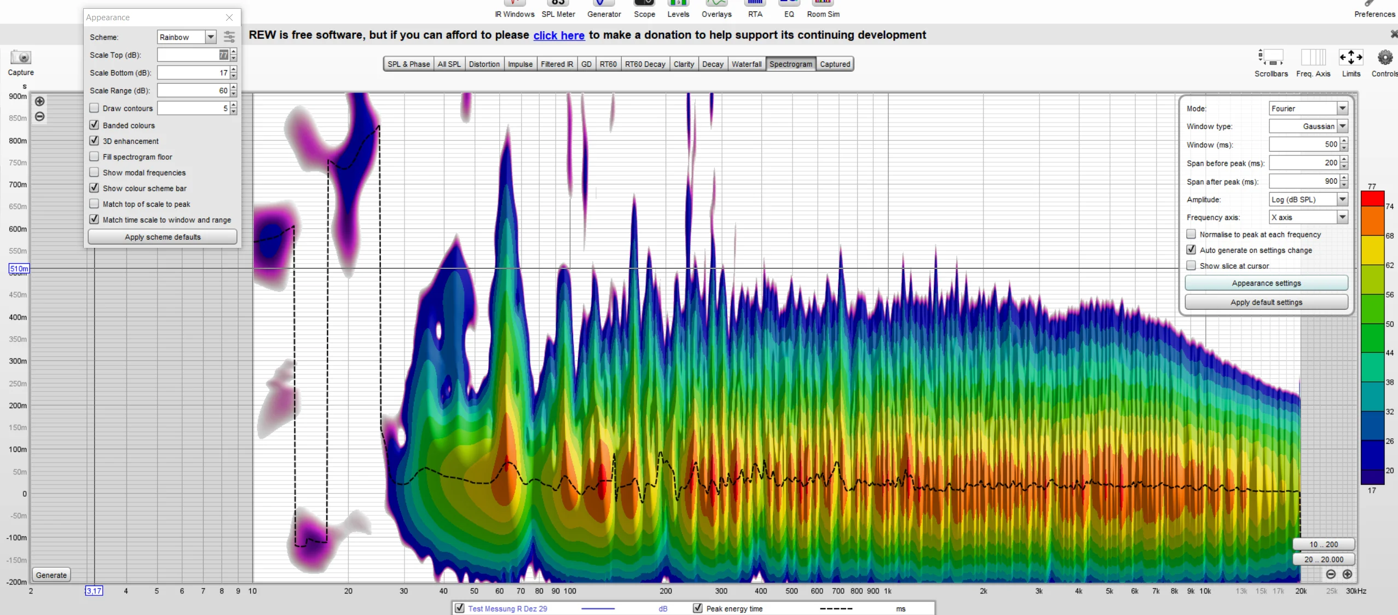
Task: Open the Frequency axis X axis dropdown
Action: (1342, 217)
